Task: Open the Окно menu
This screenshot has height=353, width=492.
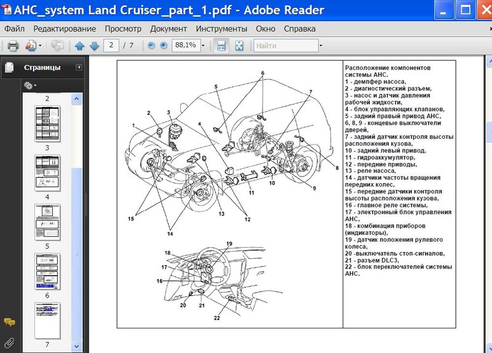Action: (266, 29)
